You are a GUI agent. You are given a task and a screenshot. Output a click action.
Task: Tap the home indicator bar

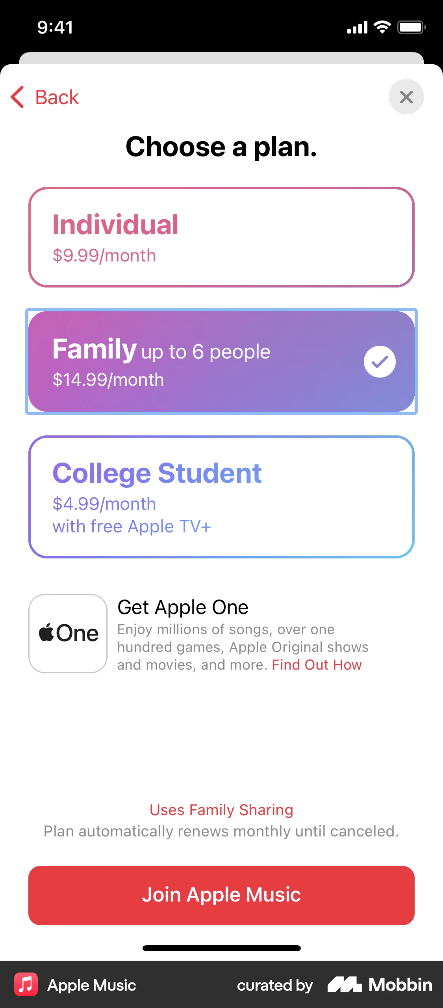[x=221, y=948]
